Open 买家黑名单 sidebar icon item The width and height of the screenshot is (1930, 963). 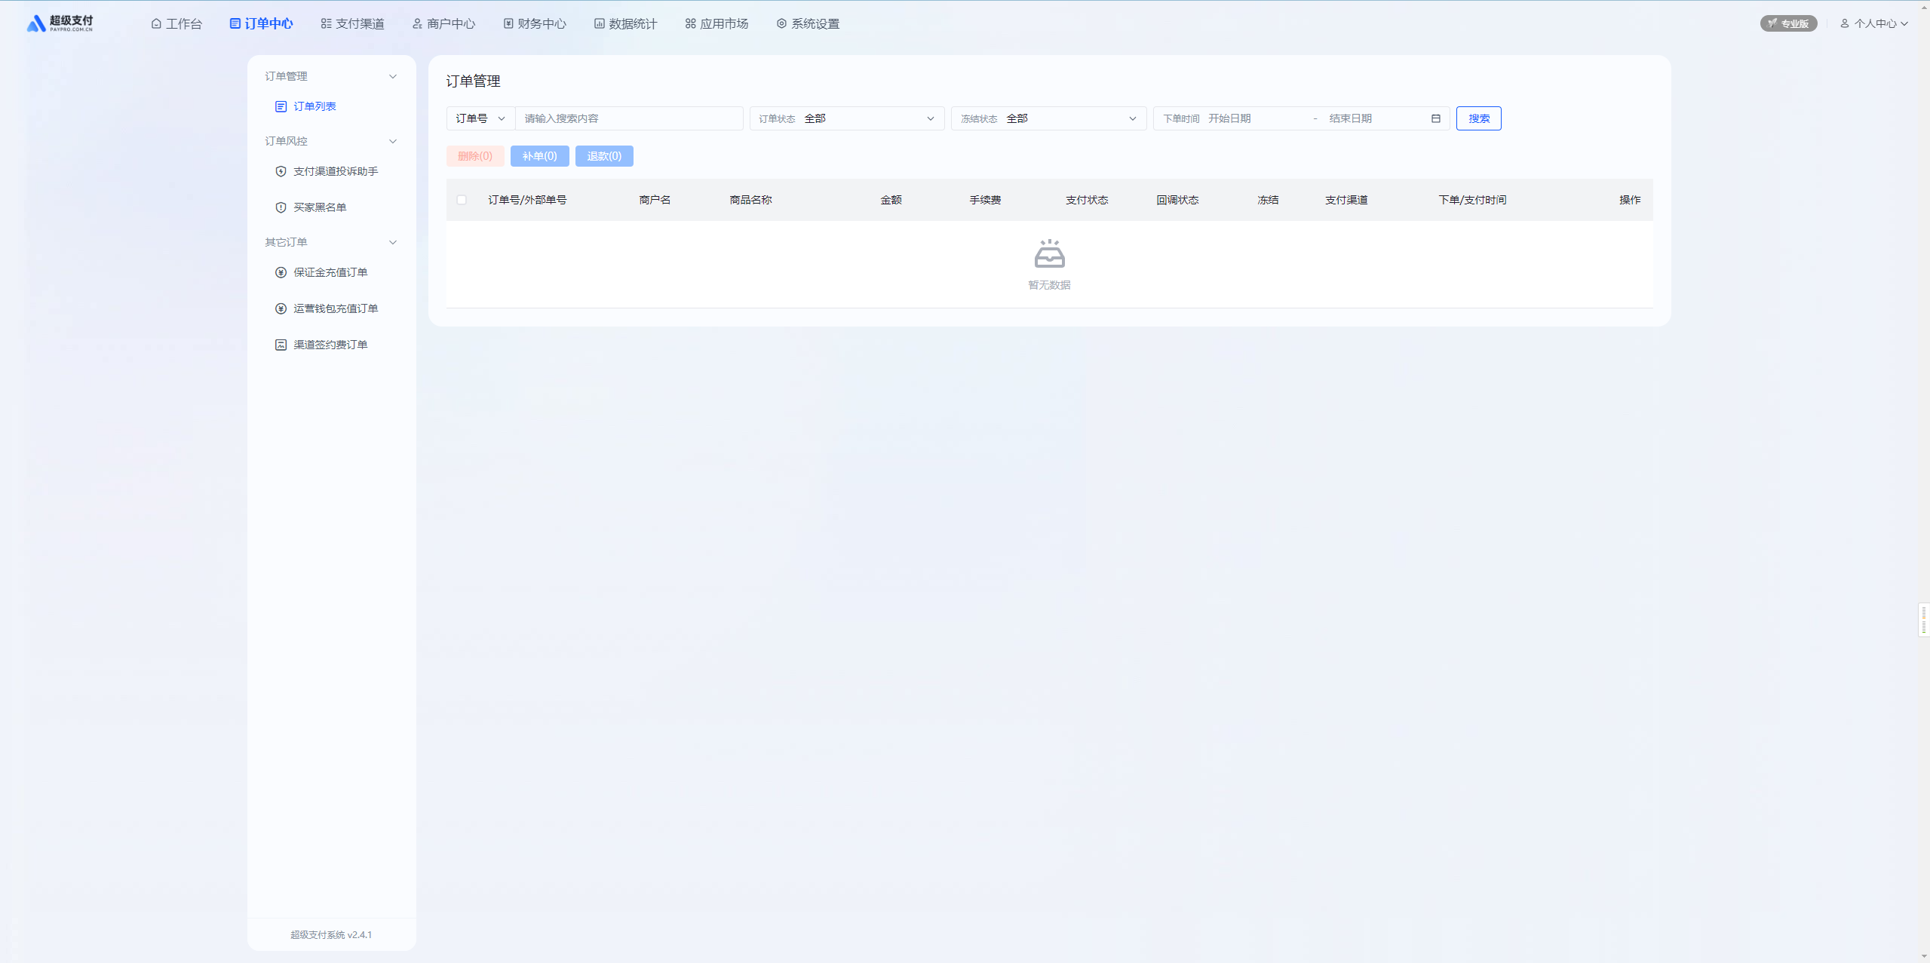click(x=281, y=207)
